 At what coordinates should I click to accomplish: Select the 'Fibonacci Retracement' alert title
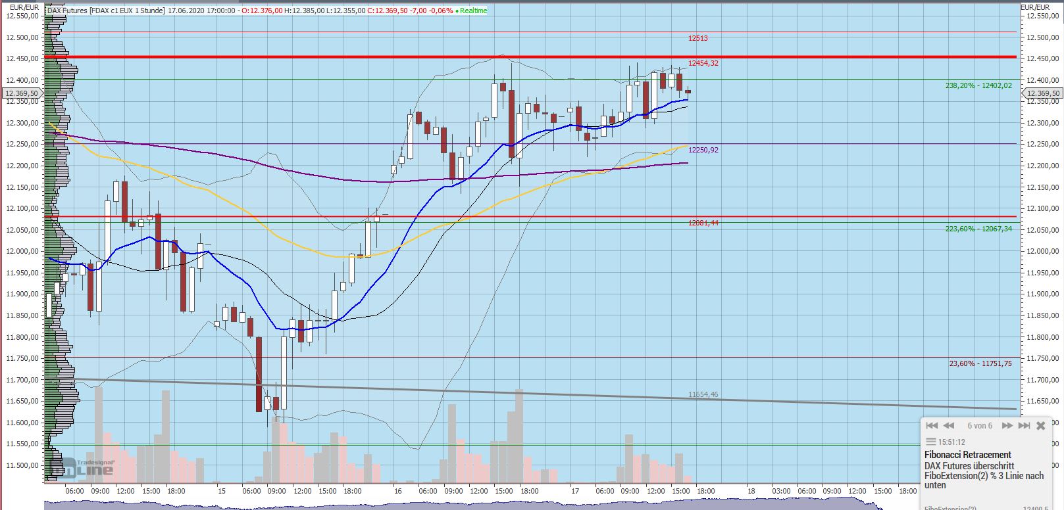(968, 455)
